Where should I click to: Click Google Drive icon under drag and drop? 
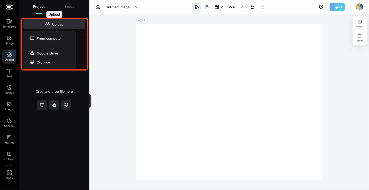(x=54, y=105)
